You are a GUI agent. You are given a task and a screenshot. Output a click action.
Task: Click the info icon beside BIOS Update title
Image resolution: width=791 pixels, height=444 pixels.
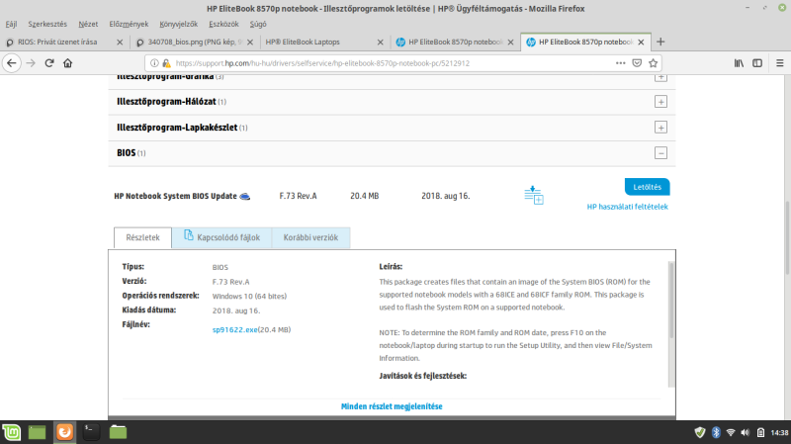[244, 196]
